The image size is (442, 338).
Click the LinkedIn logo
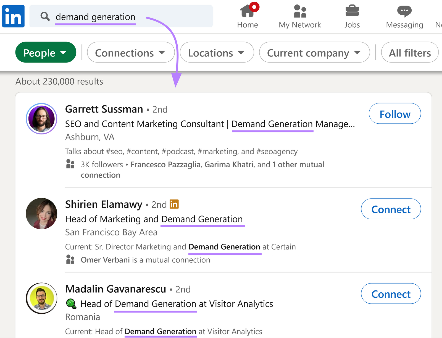tap(13, 16)
